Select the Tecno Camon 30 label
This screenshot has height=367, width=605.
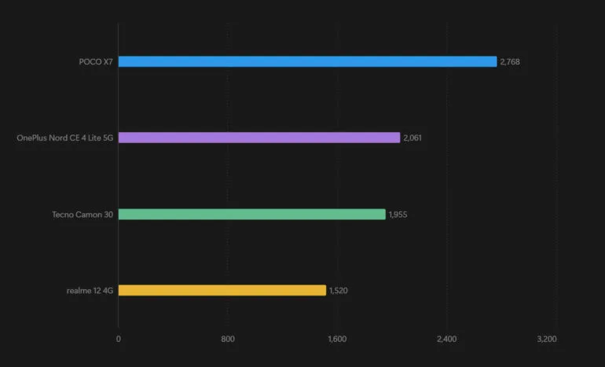click(82, 215)
